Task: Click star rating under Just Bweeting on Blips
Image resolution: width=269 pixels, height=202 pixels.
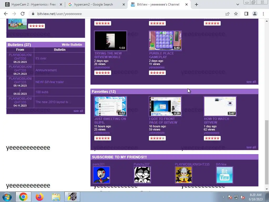Action: click(103, 138)
